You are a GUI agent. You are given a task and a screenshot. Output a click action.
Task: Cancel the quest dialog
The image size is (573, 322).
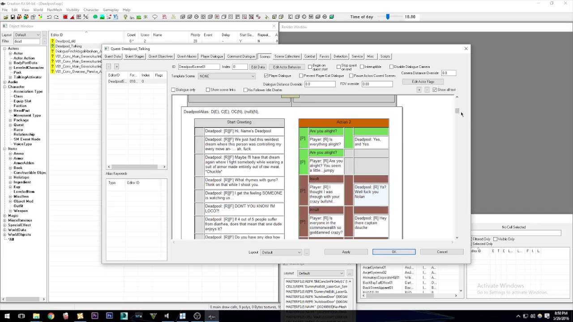(442, 252)
